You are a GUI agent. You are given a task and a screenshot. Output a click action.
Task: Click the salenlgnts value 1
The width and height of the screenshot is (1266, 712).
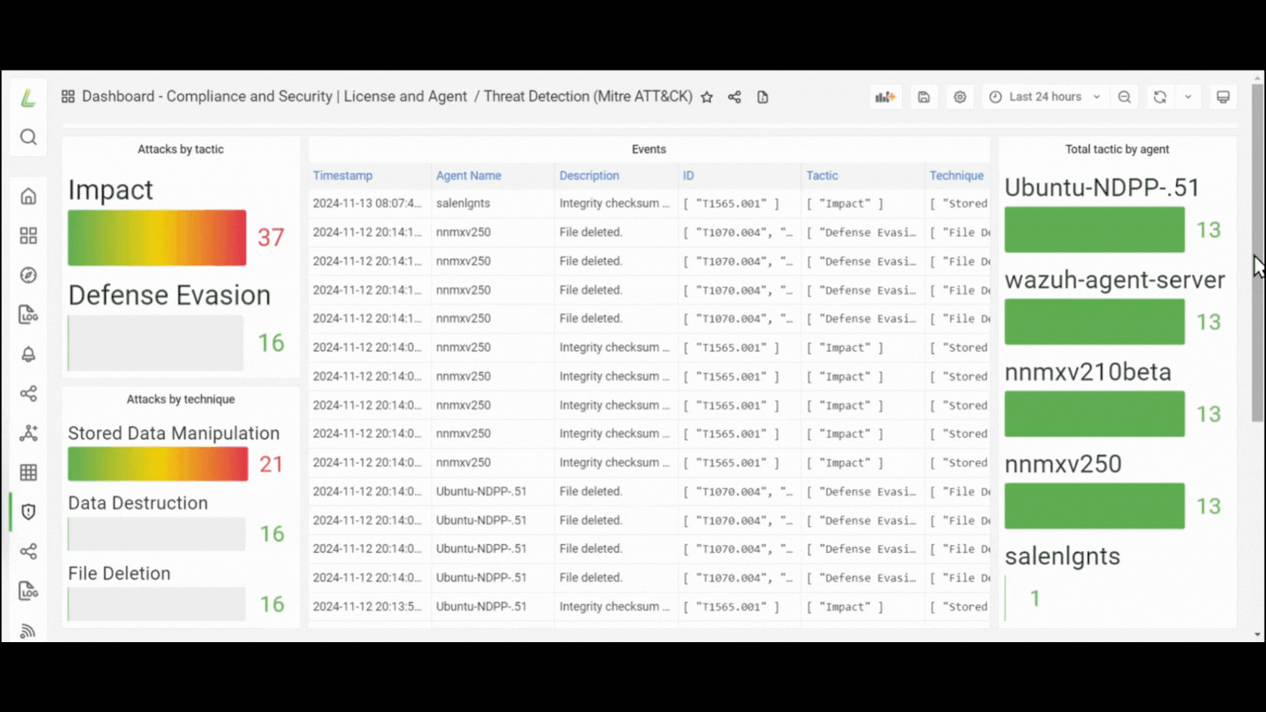tap(1035, 599)
